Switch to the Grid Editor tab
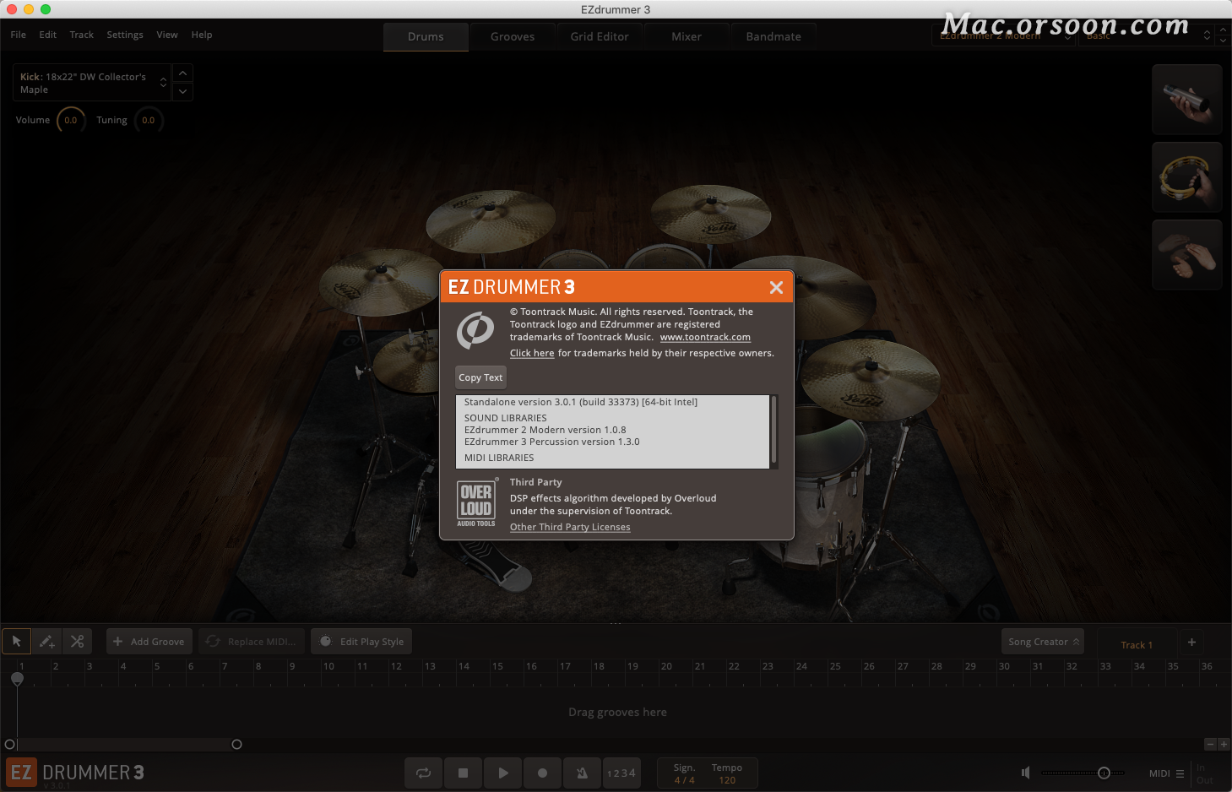Viewport: 1232px width, 792px height. tap(600, 37)
